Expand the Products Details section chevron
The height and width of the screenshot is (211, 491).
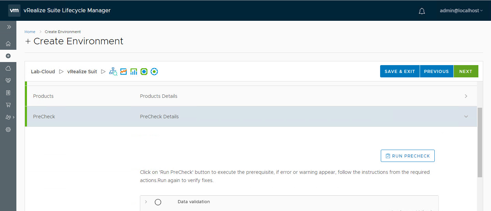466,96
